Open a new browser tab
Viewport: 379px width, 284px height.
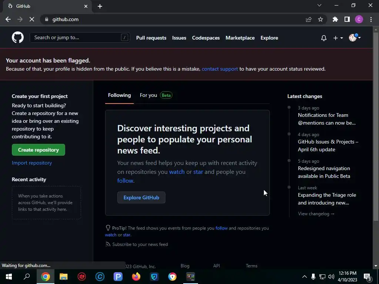pyautogui.click(x=100, y=6)
